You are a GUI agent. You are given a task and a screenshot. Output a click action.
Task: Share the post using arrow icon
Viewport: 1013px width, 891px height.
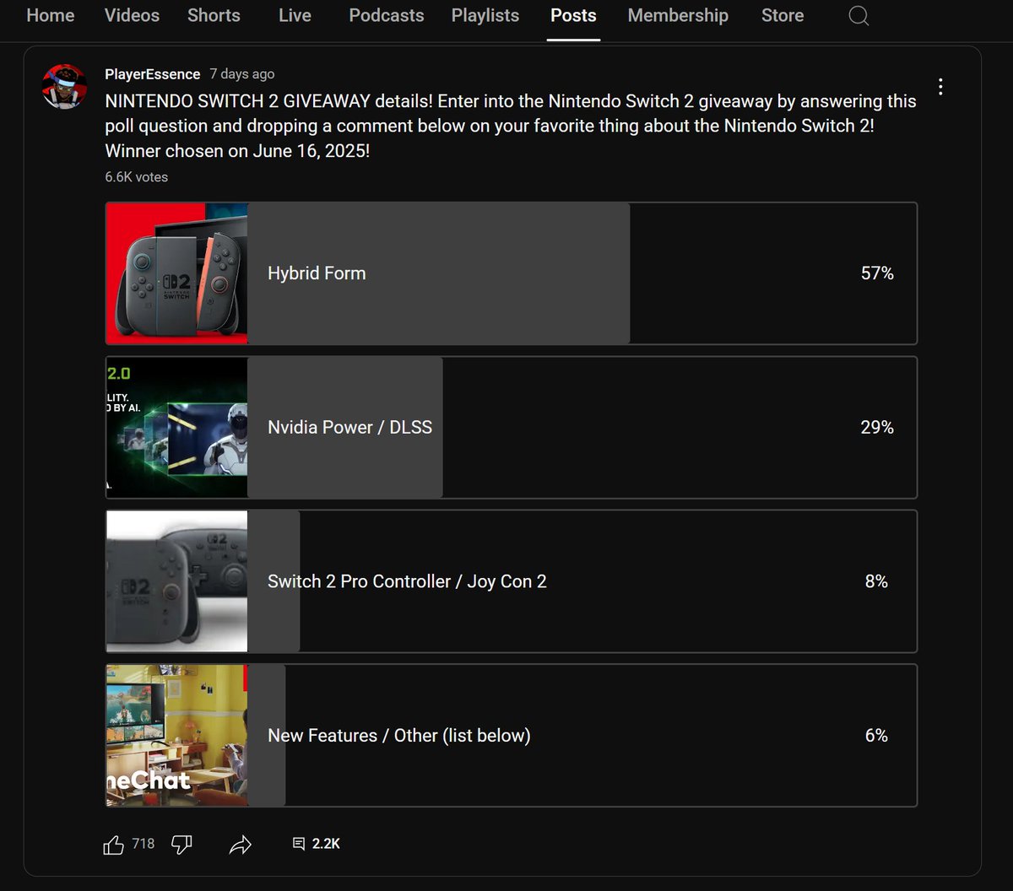[x=241, y=845]
